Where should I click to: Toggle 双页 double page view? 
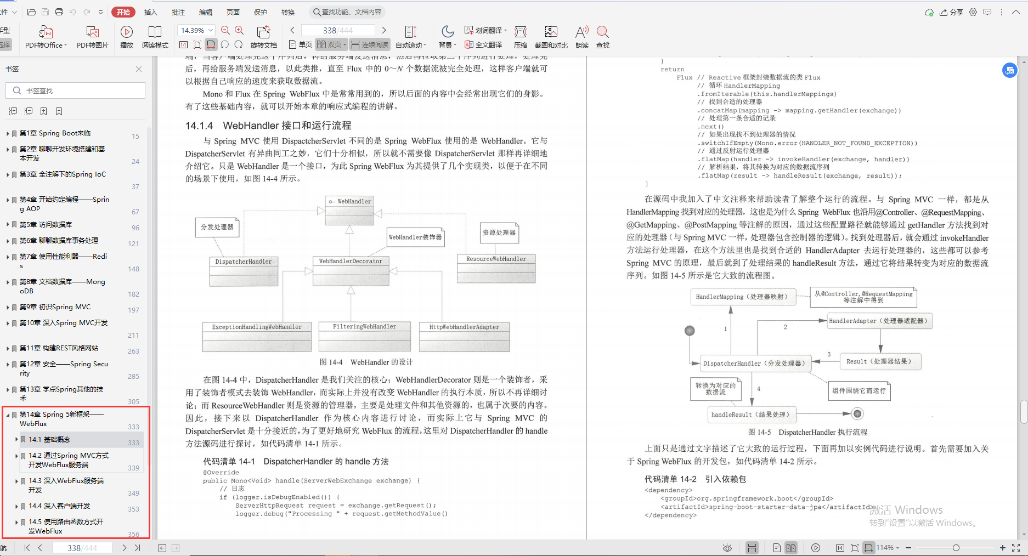click(x=331, y=44)
